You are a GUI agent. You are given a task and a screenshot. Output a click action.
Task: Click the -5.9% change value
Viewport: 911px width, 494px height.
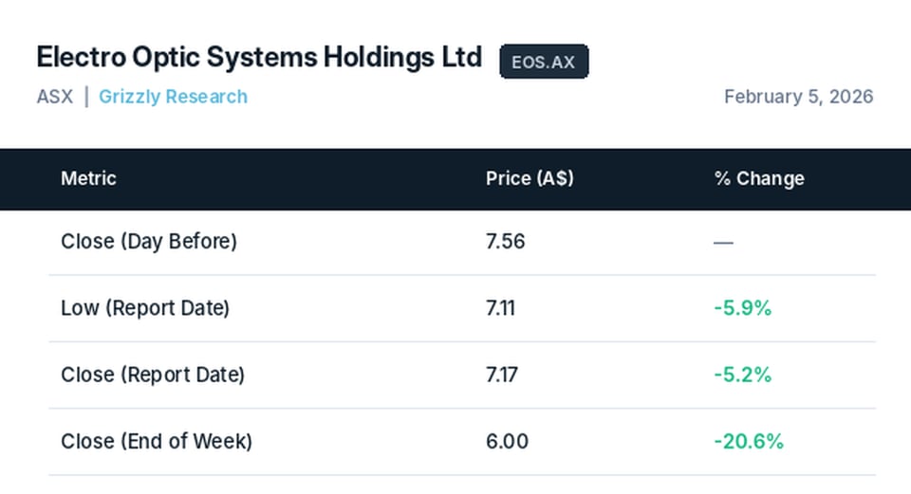click(x=742, y=308)
